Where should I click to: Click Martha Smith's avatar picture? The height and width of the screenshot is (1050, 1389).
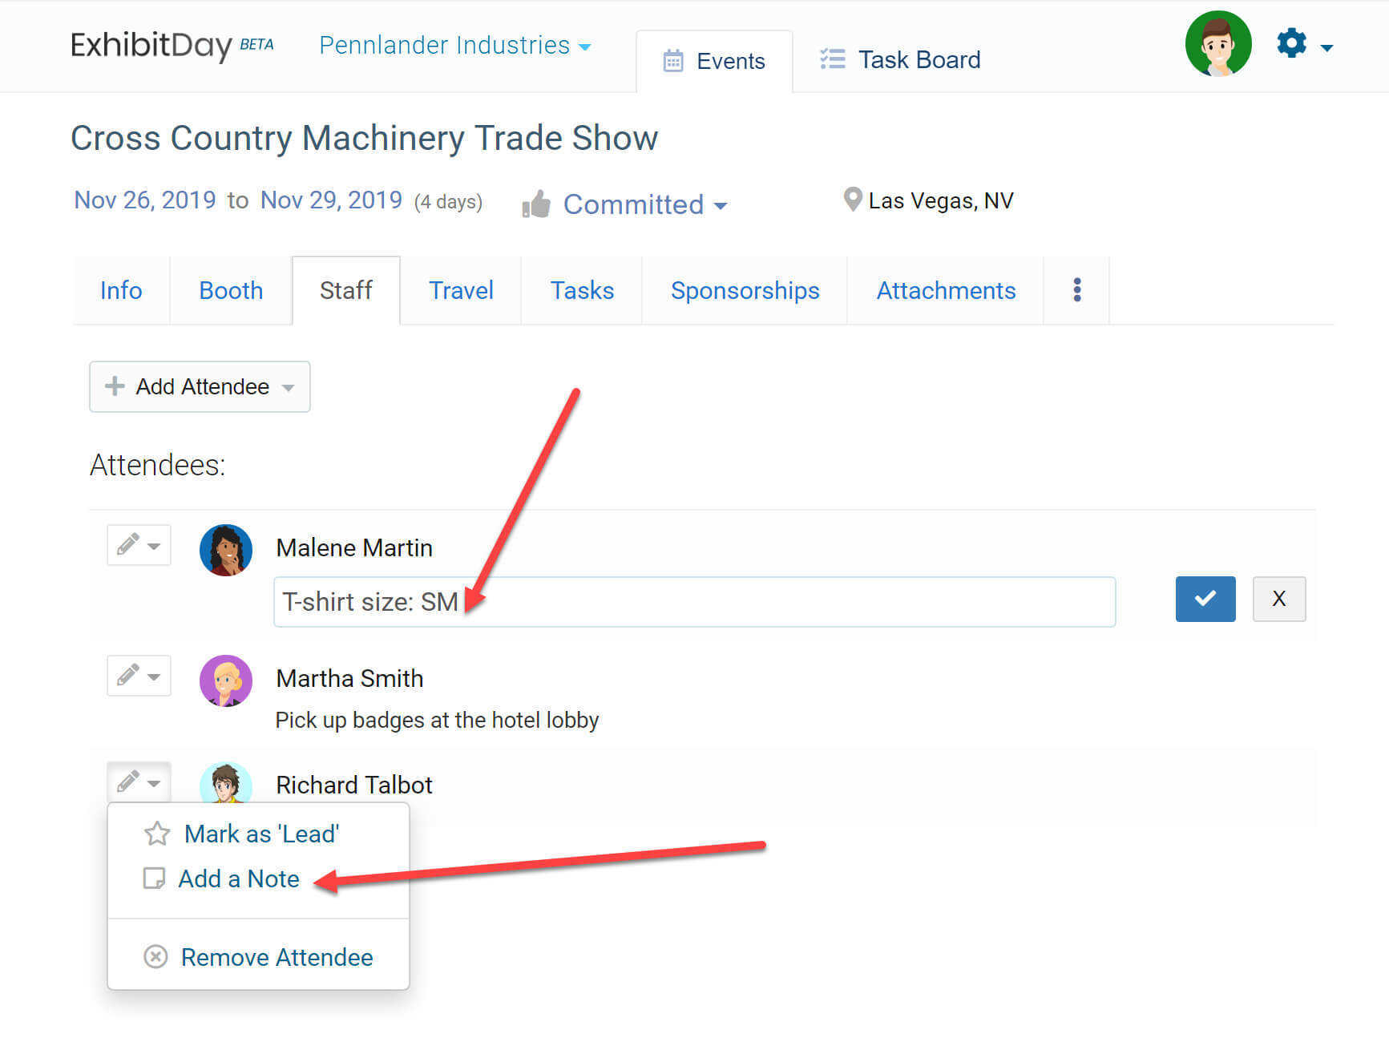(x=226, y=680)
